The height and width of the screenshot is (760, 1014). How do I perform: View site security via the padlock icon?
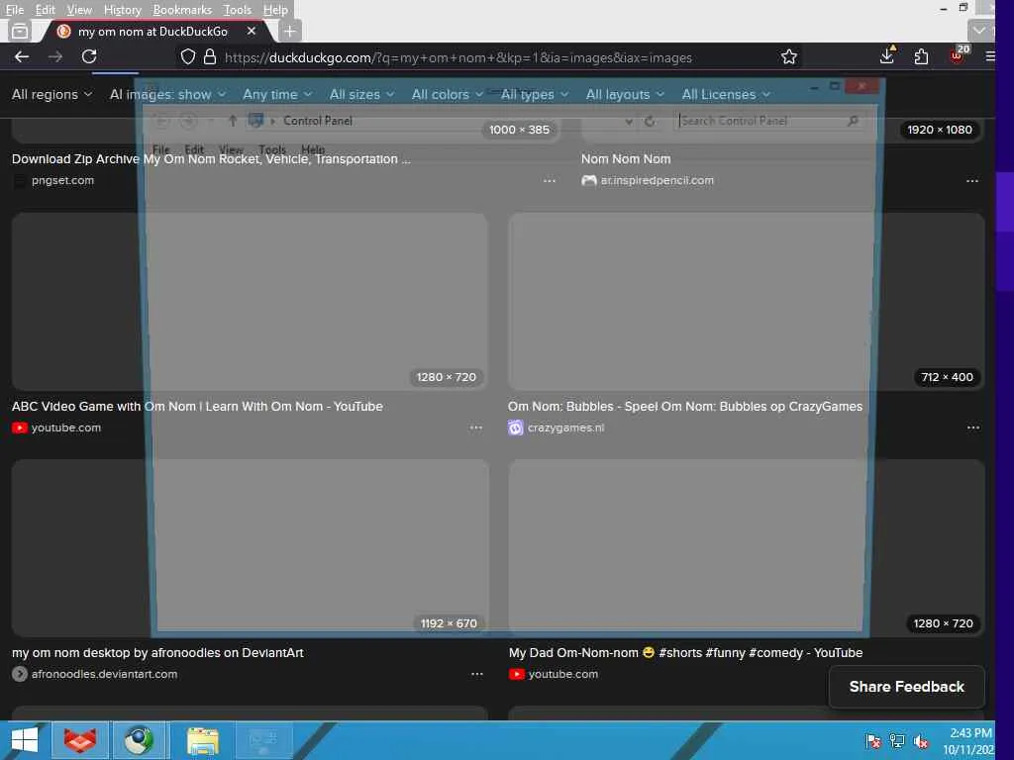210,56
